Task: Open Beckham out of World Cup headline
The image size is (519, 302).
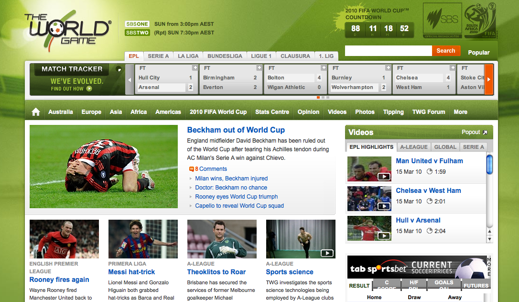Action: point(236,130)
